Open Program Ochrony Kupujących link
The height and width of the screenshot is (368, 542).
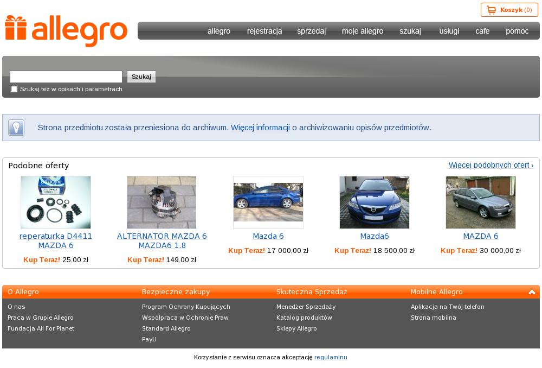pos(186,307)
